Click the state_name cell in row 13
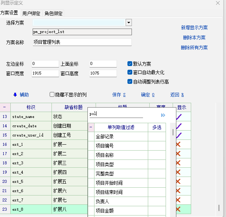This screenshot has width=226, height=217. tap(31, 116)
